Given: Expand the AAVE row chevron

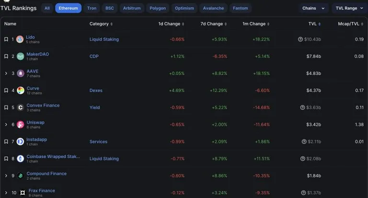Looking at the screenshot, I should point(6,73).
